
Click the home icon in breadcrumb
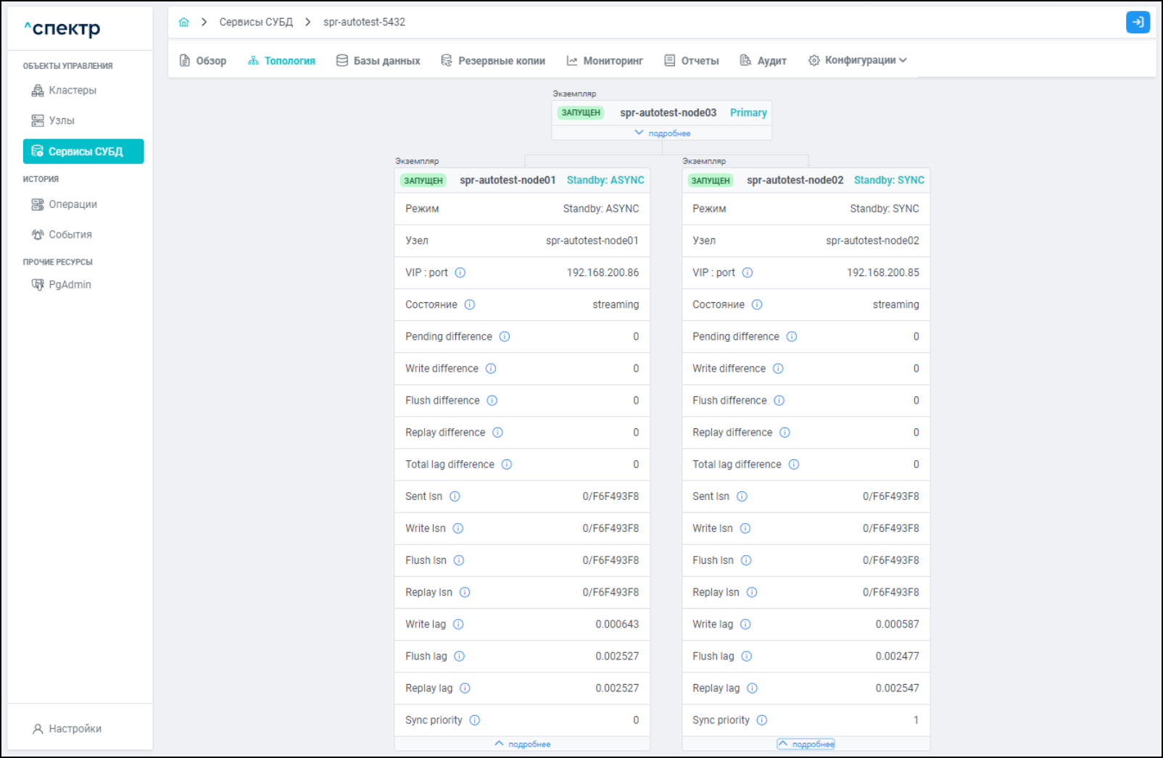[184, 22]
